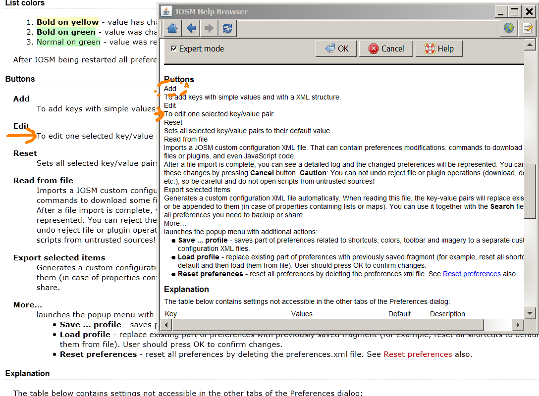The height and width of the screenshot is (396, 539).
Task: Reload the current help page
Action: click(x=227, y=28)
